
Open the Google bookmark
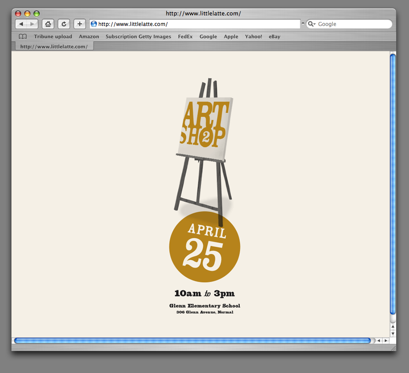coord(208,37)
